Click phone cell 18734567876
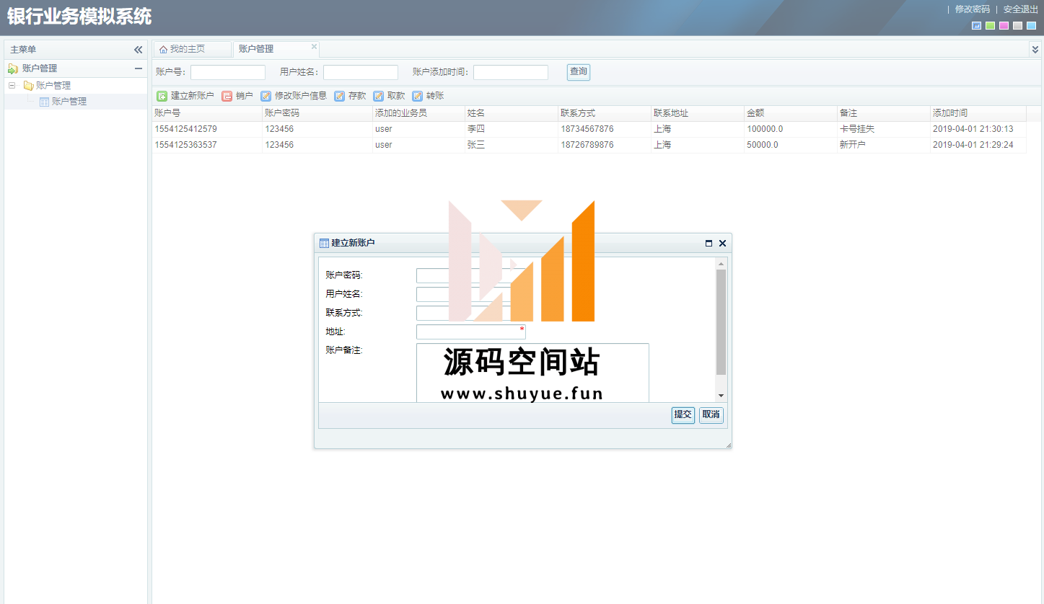1044x604 pixels. (x=605, y=129)
